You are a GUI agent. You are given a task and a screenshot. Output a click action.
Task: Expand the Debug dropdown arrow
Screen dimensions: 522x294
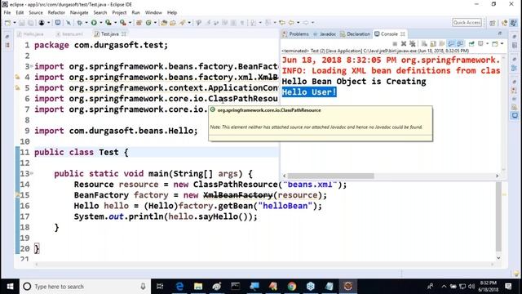(86, 23)
